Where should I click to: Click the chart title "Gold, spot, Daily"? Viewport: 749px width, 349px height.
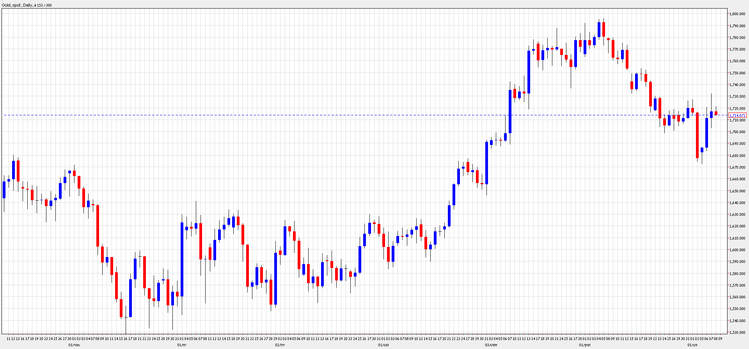[17, 5]
